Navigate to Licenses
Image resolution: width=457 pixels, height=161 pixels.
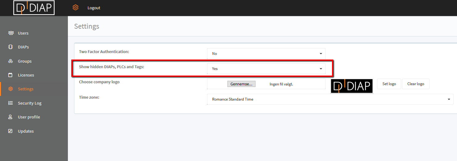pos(26,75)
